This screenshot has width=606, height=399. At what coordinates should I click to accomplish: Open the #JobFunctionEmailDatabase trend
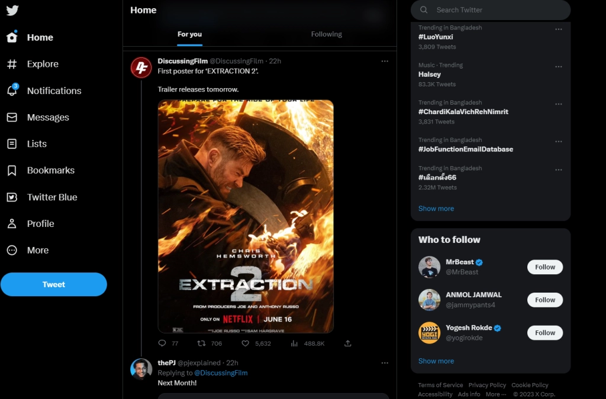[466, 150]
